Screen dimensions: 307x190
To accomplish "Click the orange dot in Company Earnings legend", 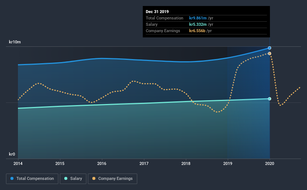I will 94,178.
